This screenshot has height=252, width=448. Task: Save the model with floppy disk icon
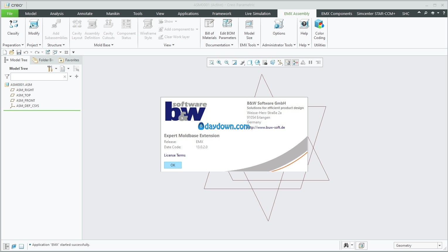[x=19, y=52]
